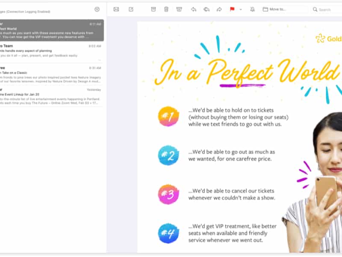Viewport: 342px width, 257px height.
Task: Archive the selected message
Action: (153, 9)
